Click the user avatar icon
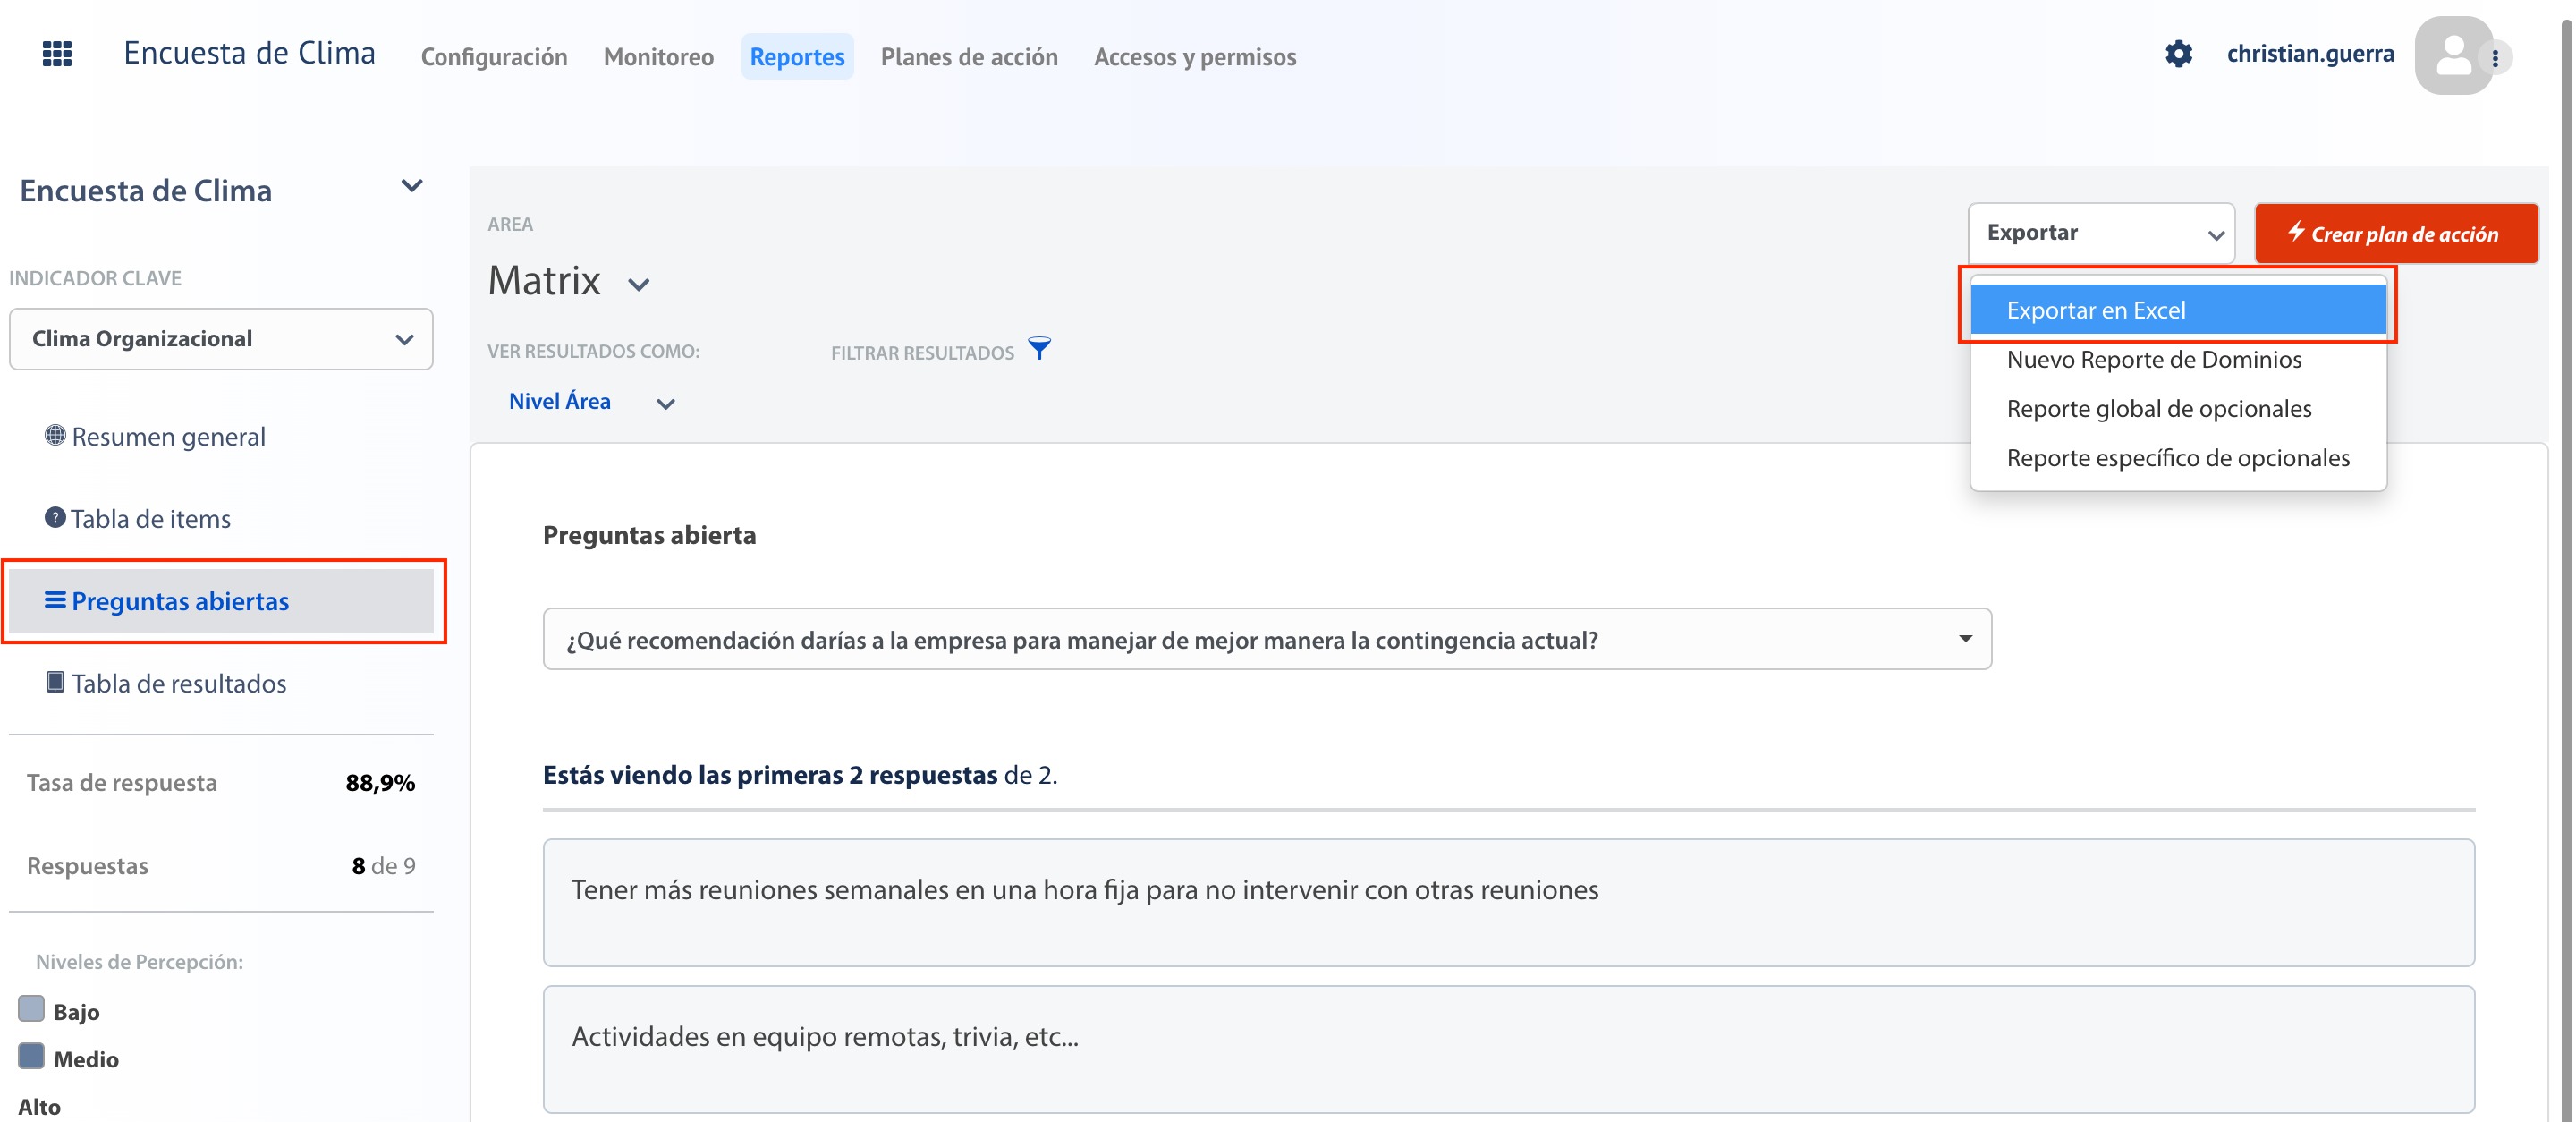 2453,55
